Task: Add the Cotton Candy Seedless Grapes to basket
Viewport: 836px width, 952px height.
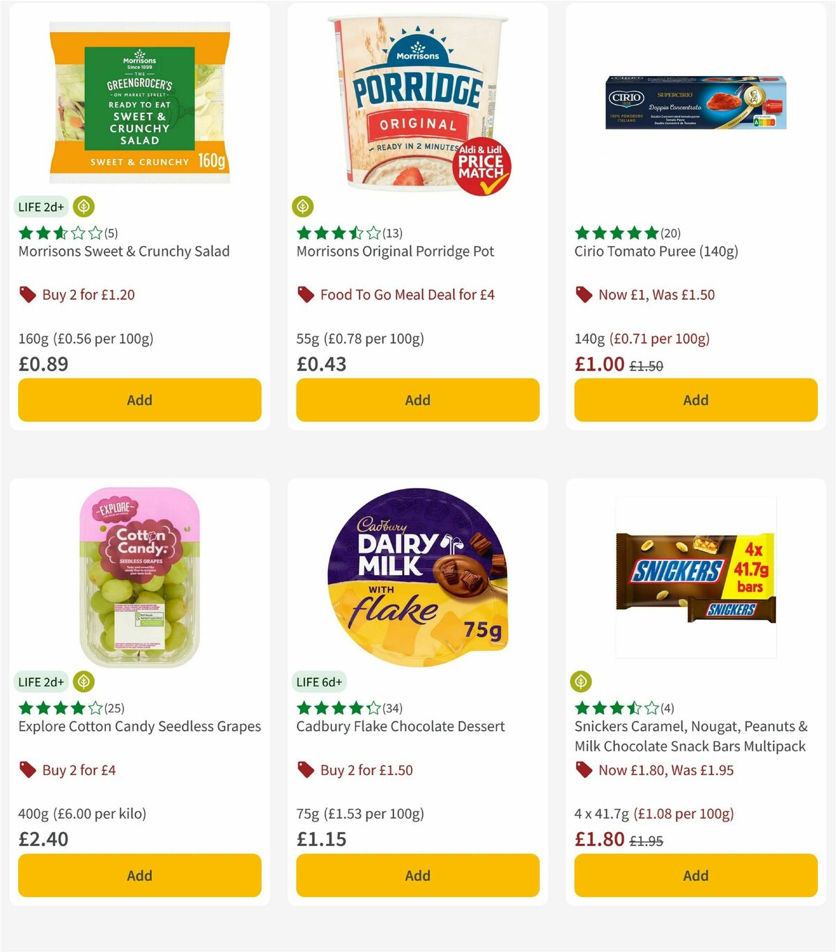Action: click(x=139, y=875)
